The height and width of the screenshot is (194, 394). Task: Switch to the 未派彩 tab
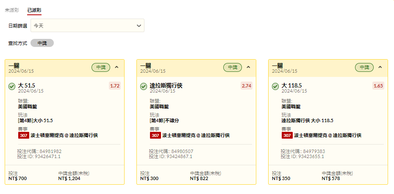coord(12,10)
